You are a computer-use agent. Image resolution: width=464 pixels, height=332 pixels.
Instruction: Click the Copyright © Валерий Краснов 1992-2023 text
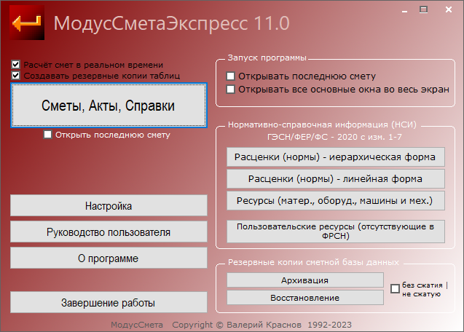click(x=262, y=325)
